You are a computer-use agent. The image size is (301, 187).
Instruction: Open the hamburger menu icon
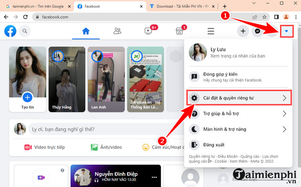(211, 31)
